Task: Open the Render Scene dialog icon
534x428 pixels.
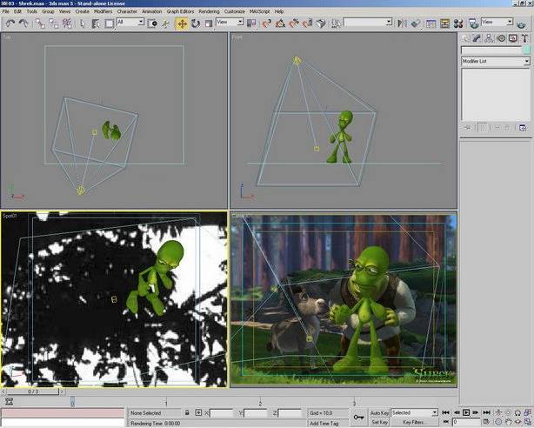Action: click(x=473, y=23)
